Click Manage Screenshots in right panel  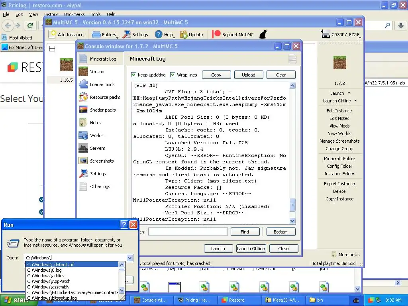(x=339, y=141)
